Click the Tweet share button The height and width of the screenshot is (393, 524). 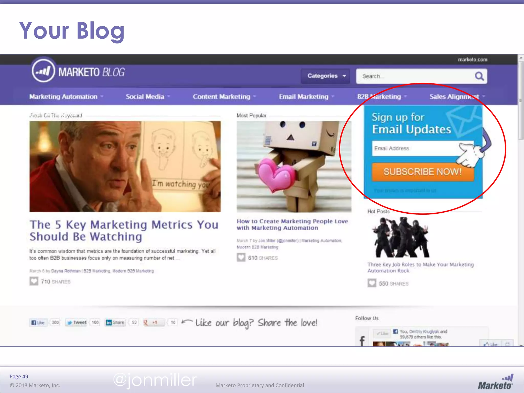(x=76, y=323)
